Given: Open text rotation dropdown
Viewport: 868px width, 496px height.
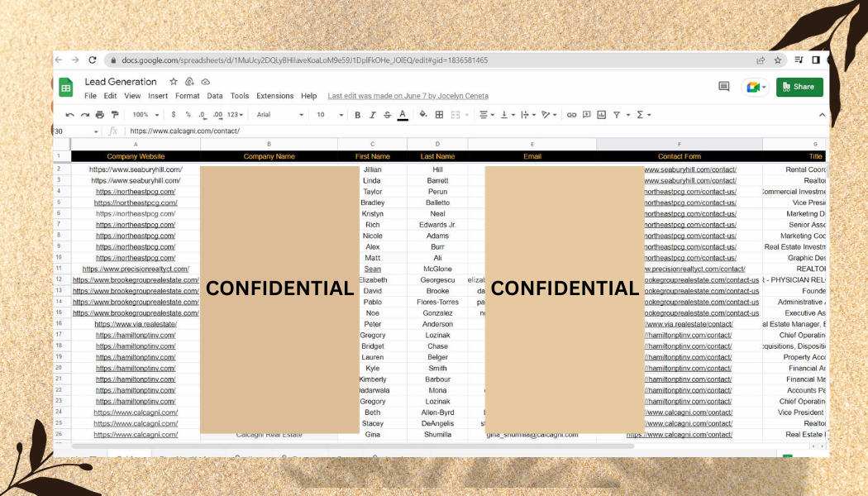Looking at the screenshot, I should coord(549,115).
